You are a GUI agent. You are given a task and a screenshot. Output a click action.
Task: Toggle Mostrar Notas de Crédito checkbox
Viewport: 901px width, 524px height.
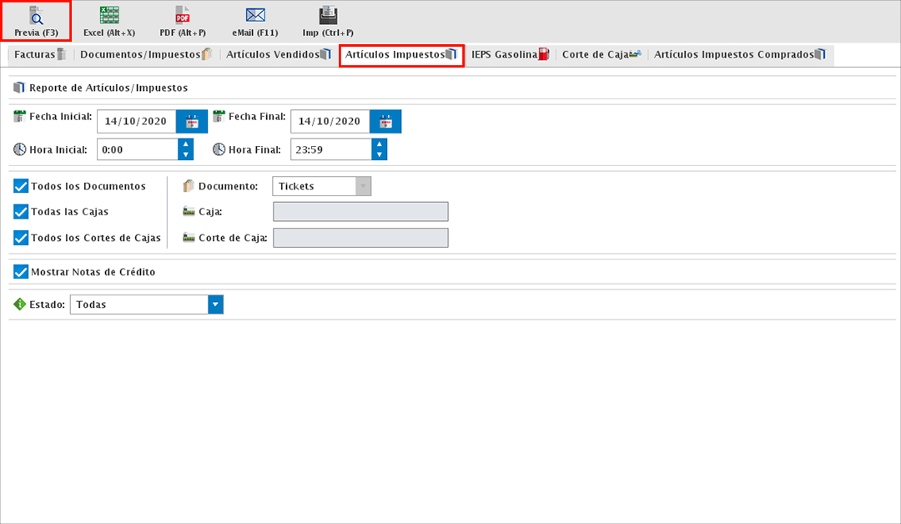point(22,272)
